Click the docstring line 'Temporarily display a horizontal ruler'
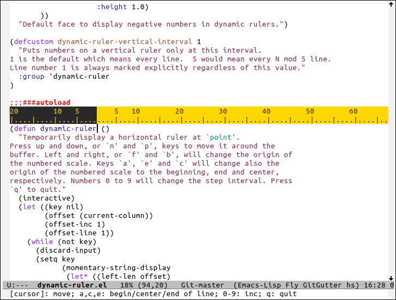The image size is (396, 300). point(129,137)
